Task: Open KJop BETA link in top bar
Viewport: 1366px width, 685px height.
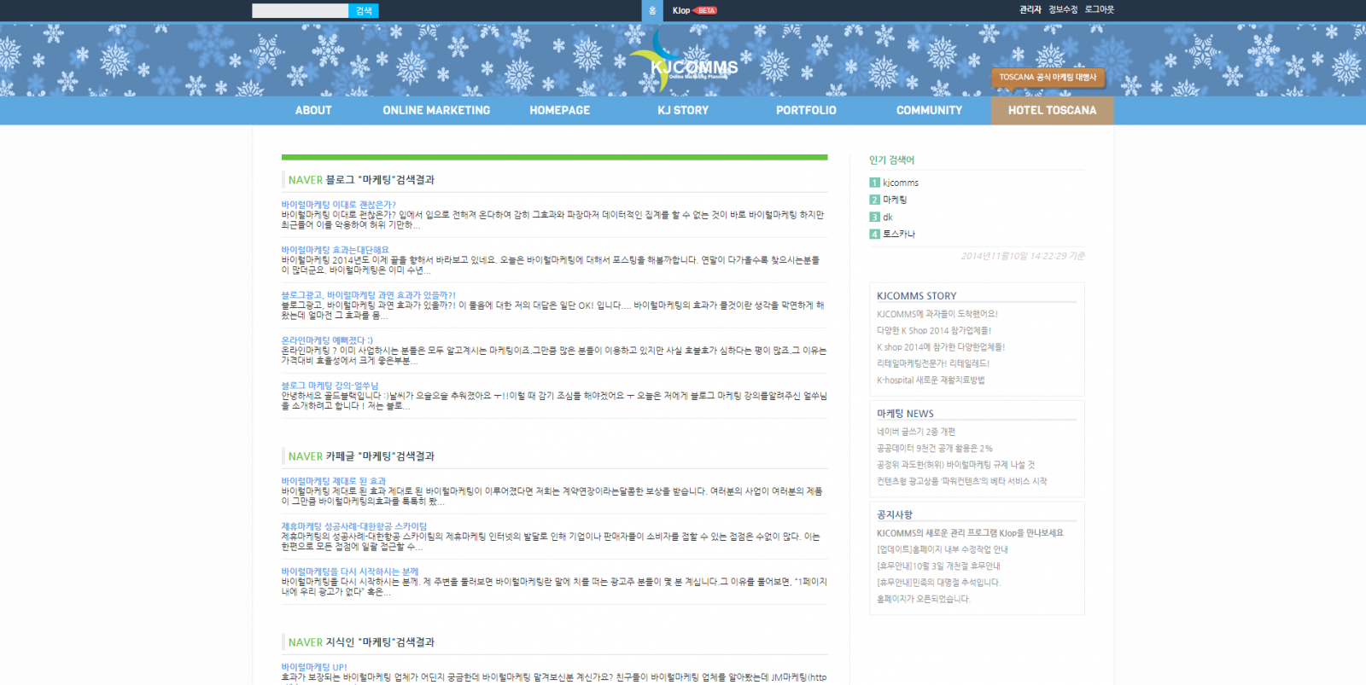Action: 693,10
